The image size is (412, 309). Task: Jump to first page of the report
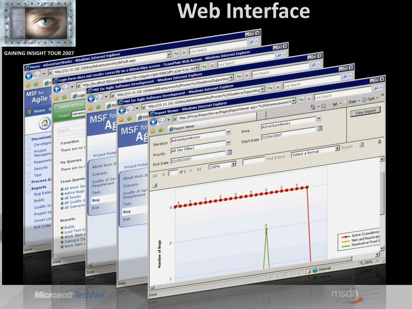[154, 175]
